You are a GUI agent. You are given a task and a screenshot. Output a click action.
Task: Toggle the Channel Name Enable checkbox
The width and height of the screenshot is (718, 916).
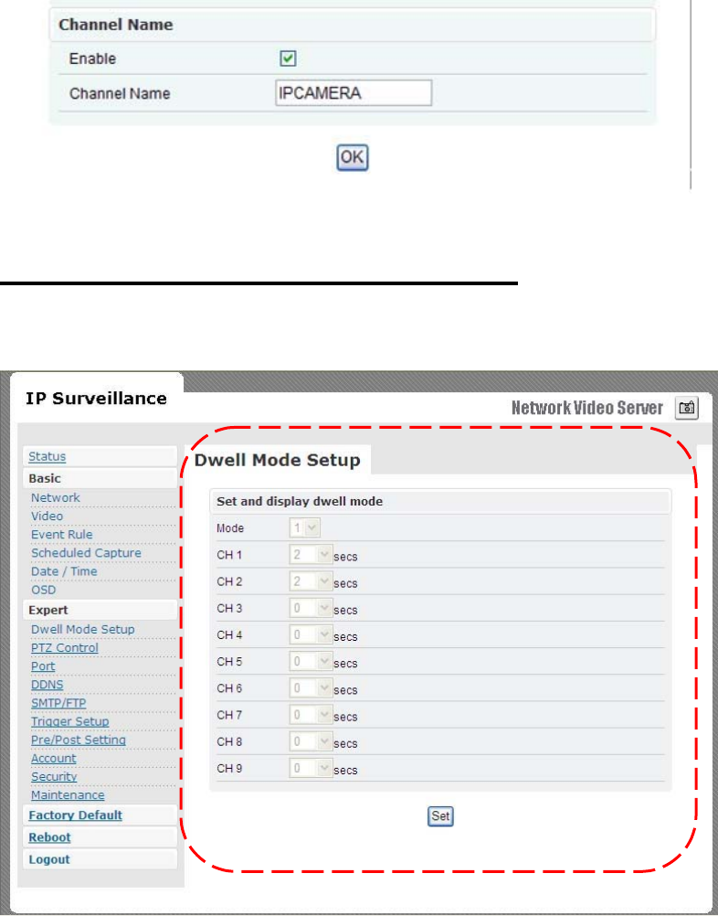[288, 59]
